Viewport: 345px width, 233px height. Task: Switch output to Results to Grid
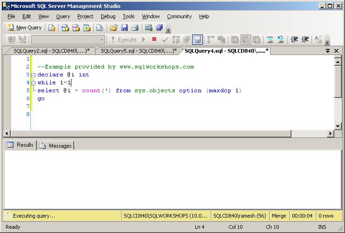tap(246, 40)
